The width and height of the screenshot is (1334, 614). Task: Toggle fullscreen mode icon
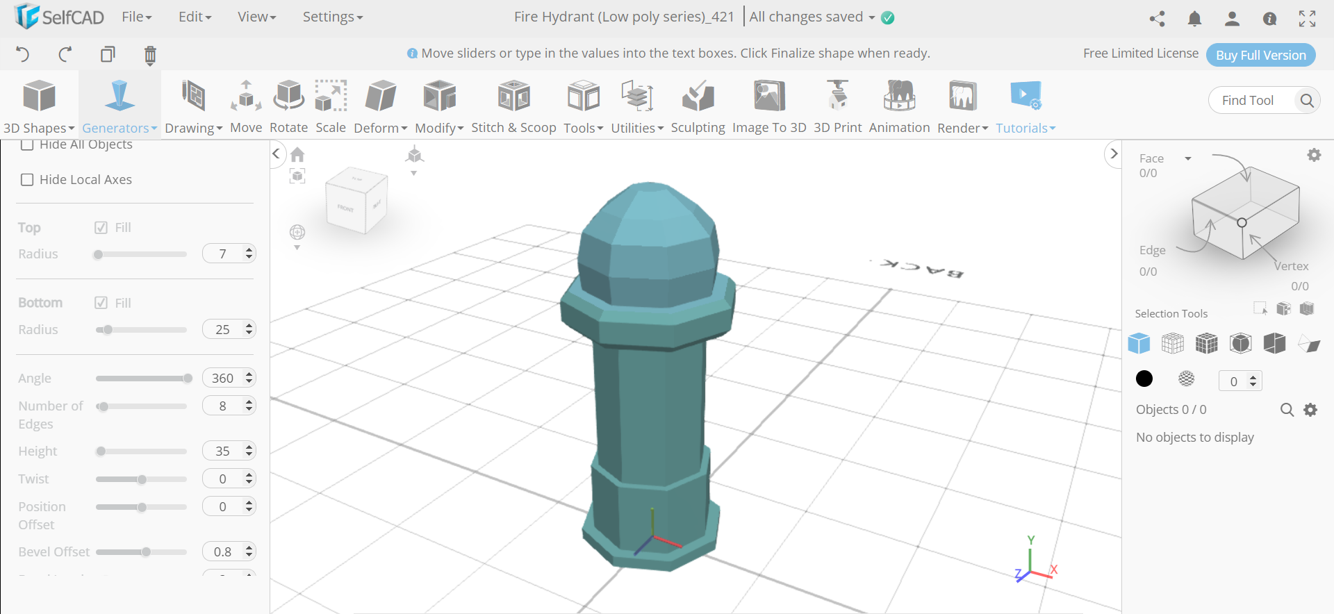pyautogui.click(x=1307, y=19)
